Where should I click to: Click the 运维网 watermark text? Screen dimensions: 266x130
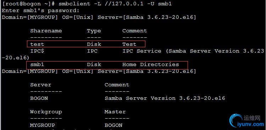[252, 118]
